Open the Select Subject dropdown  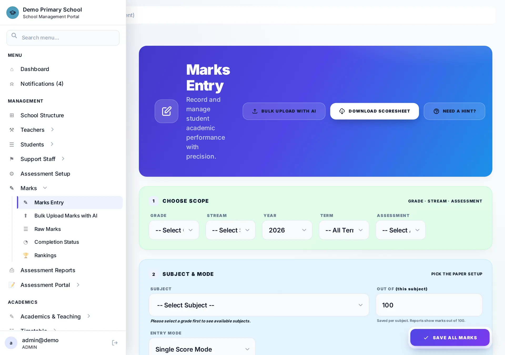(x=259, y=305)
